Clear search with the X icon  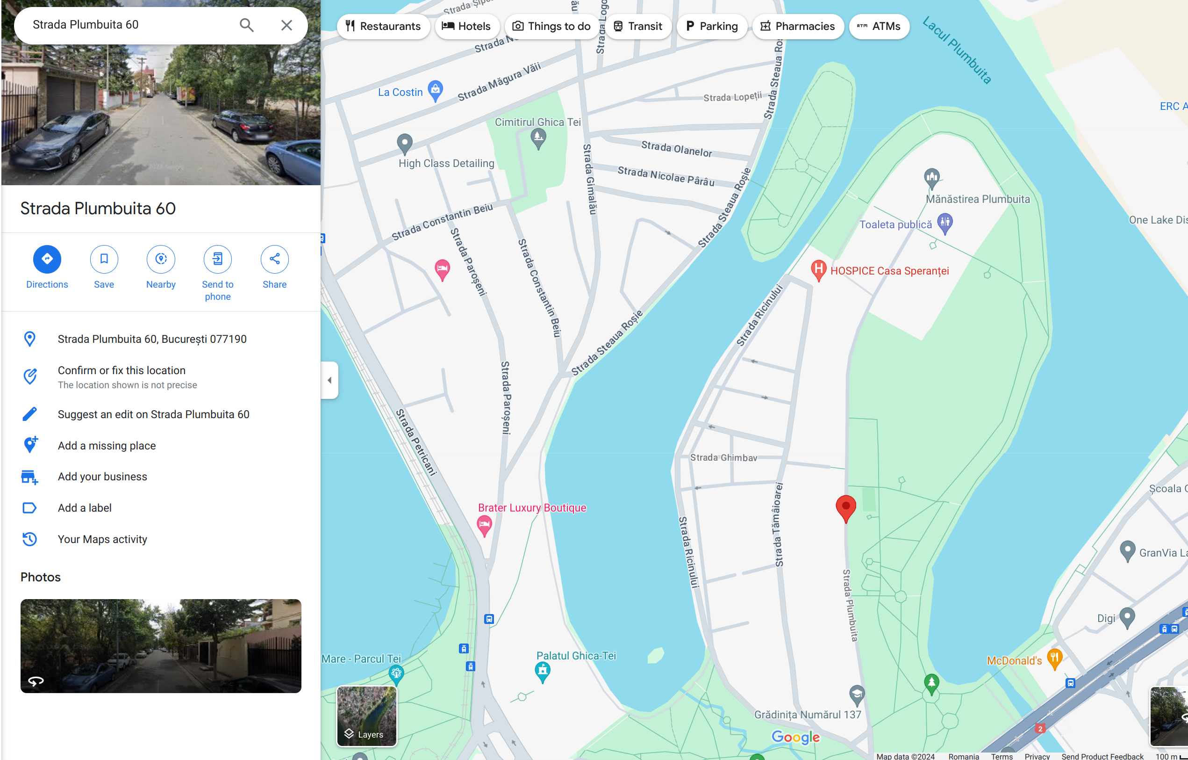(x=286, y=25)
